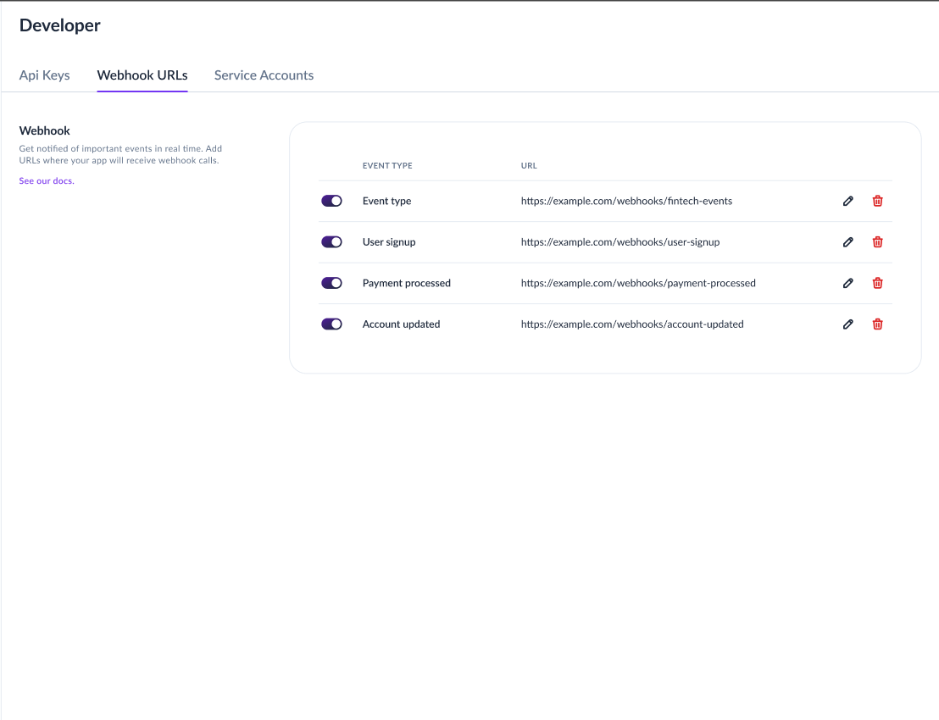Switch to the Api Keys tab
Screen dimensions: 939x720
[44, 75]
